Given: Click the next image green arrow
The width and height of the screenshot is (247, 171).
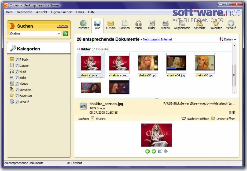Looking at the screenshot, I should [x=153, y=151].
